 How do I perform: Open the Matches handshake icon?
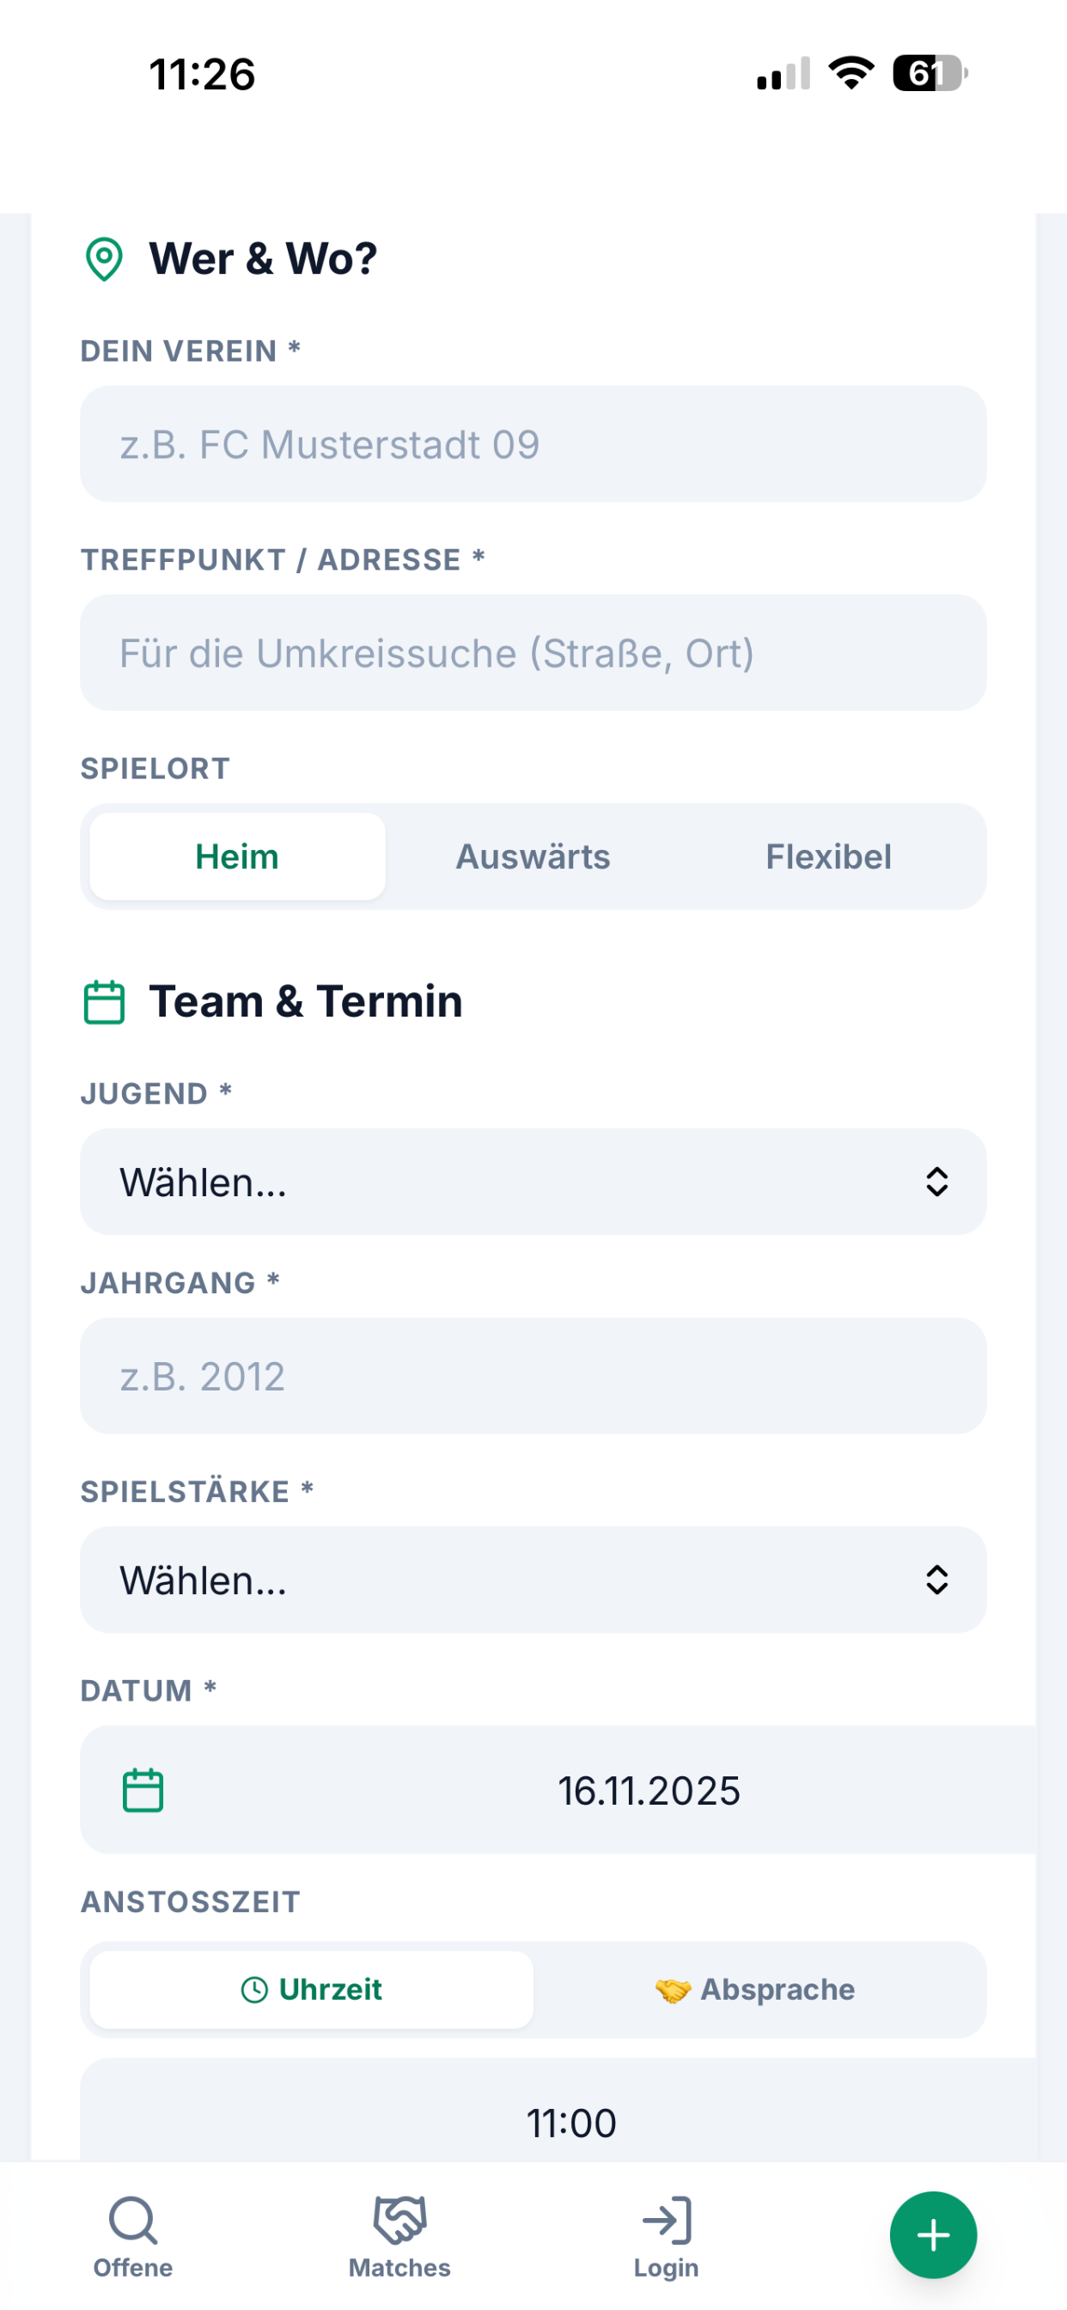[x=399, y=2220]
